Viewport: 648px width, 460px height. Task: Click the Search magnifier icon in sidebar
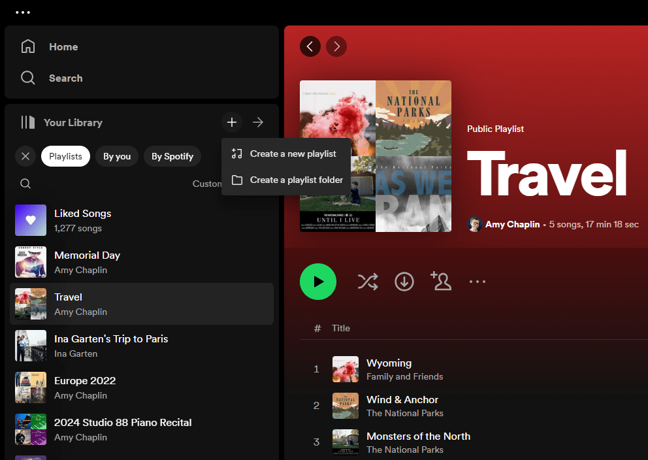28,78
